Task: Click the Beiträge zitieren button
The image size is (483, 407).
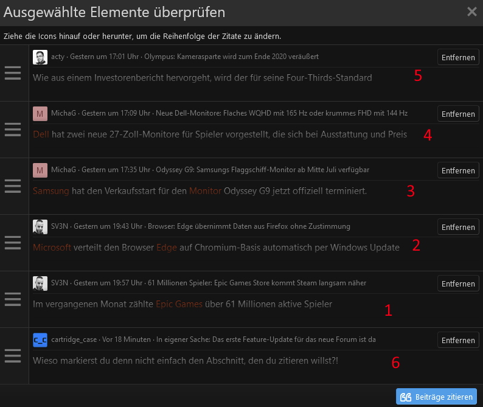Action: tap(436, 397)
